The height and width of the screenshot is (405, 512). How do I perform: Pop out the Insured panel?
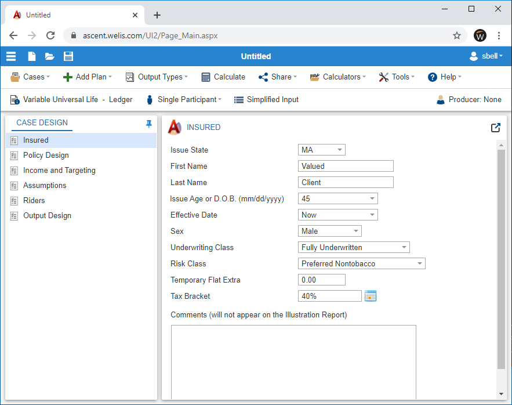pyautogui.click(x=496, y=128)
